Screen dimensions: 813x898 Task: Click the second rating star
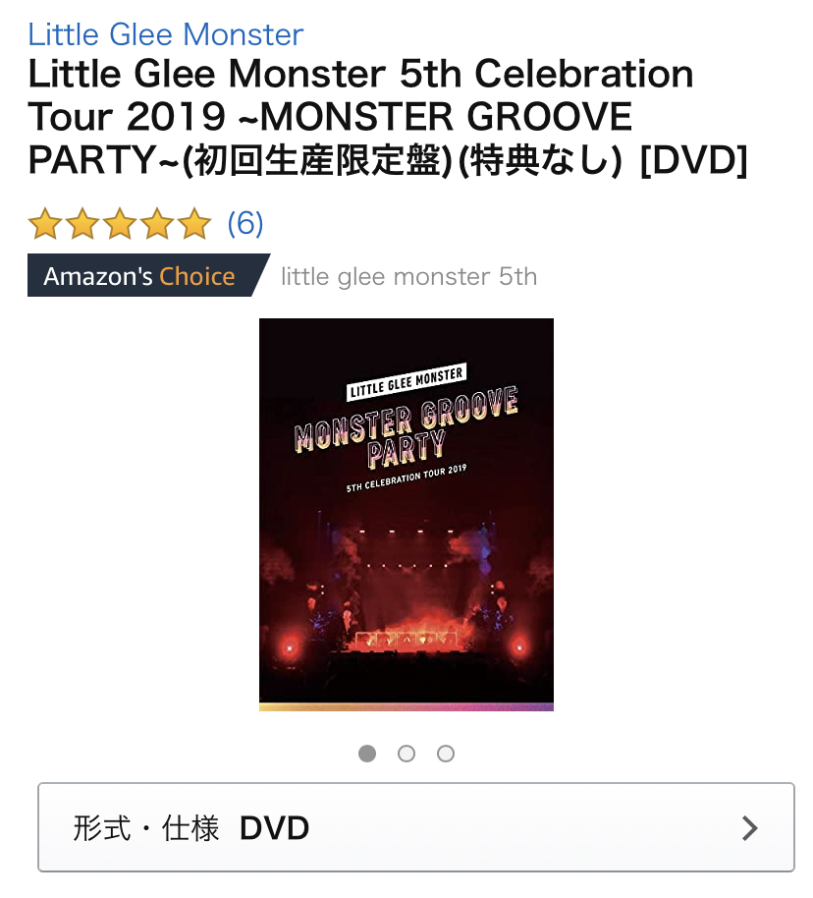click(82, 223)
